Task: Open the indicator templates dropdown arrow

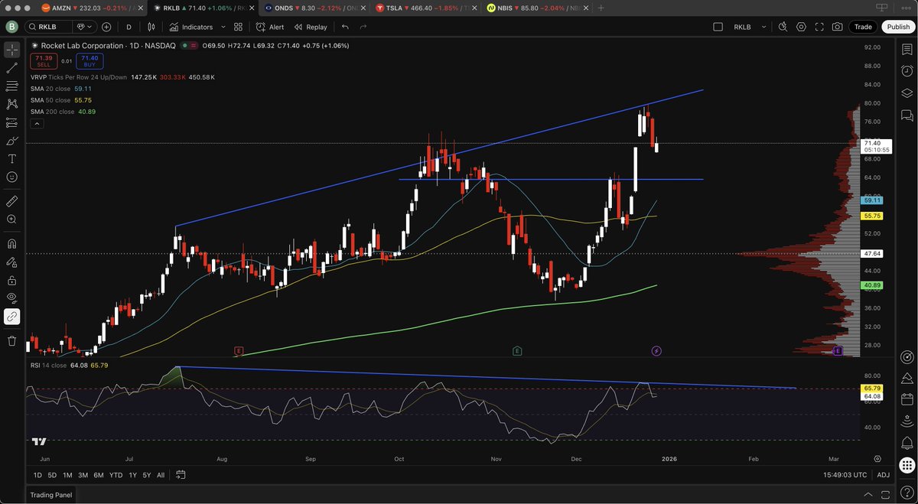Action: 222,27
